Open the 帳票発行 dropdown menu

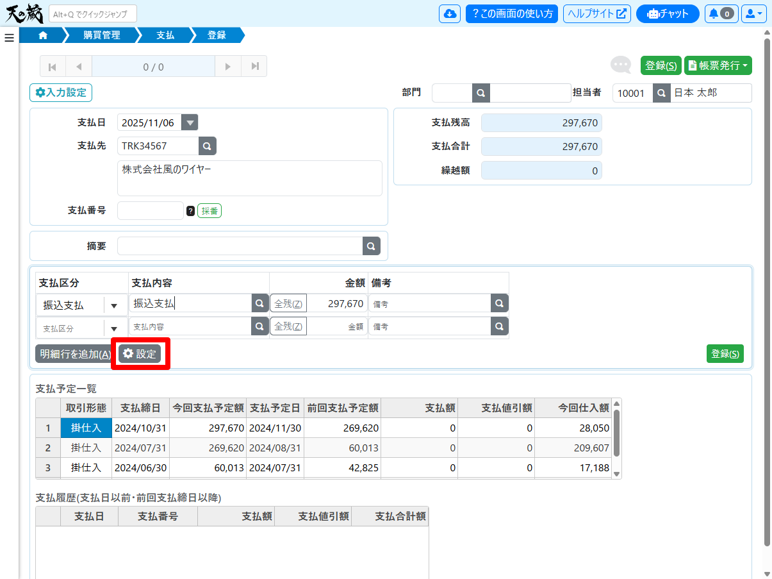pyautogui.click(x=718, y=65)
